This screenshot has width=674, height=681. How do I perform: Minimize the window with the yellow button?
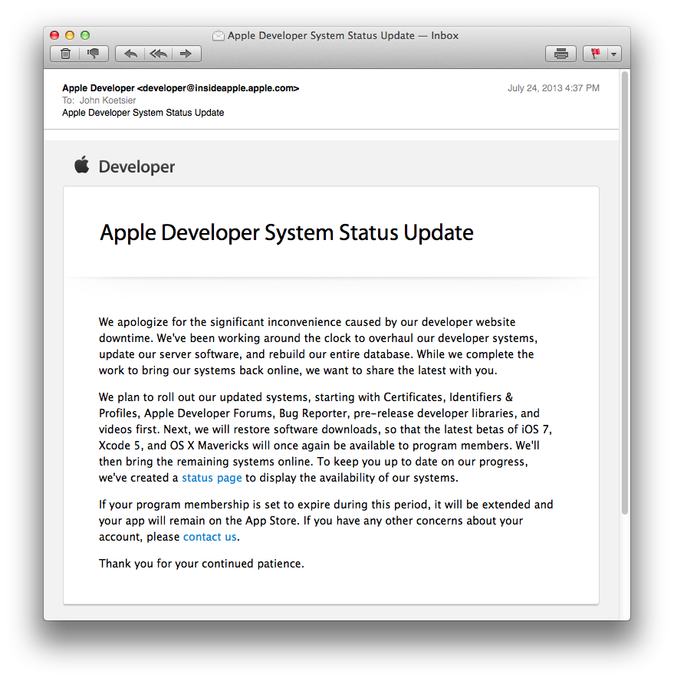(x=70, y=35)
